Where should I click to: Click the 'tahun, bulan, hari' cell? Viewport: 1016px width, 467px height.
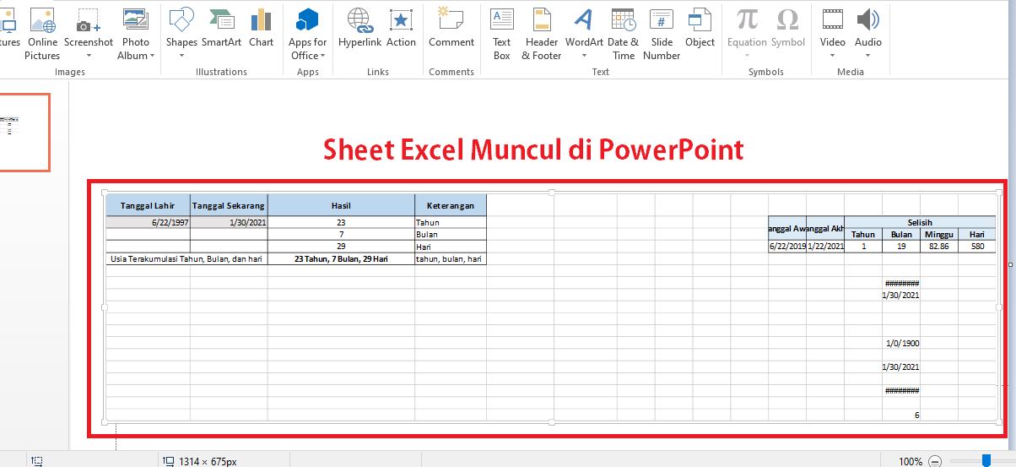(x=451, y=259)
